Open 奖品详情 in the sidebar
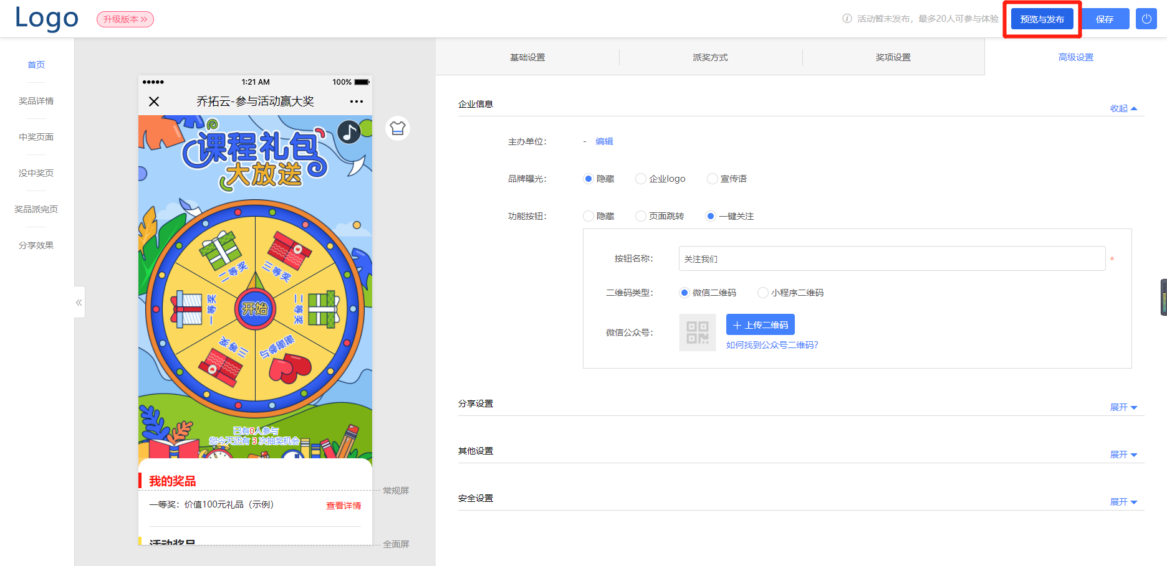This screenshot has width=1167, height=566. [x=36, y=101]
